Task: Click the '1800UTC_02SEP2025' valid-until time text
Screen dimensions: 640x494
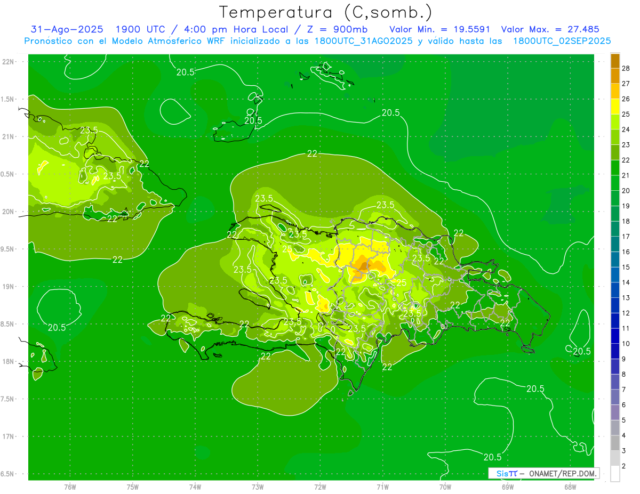Action: [562, 41]
